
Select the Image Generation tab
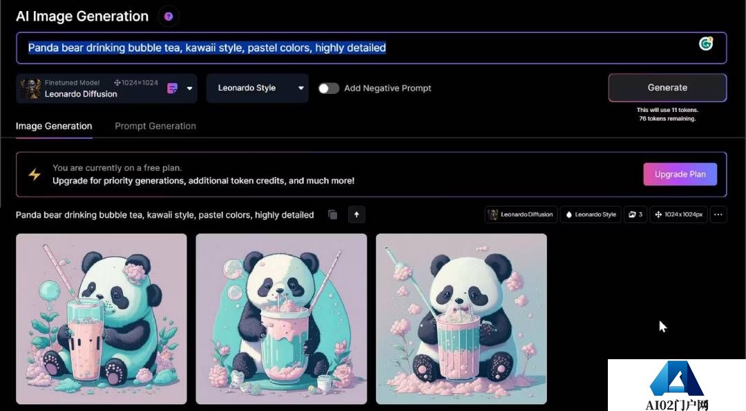(x=54, y=126)
